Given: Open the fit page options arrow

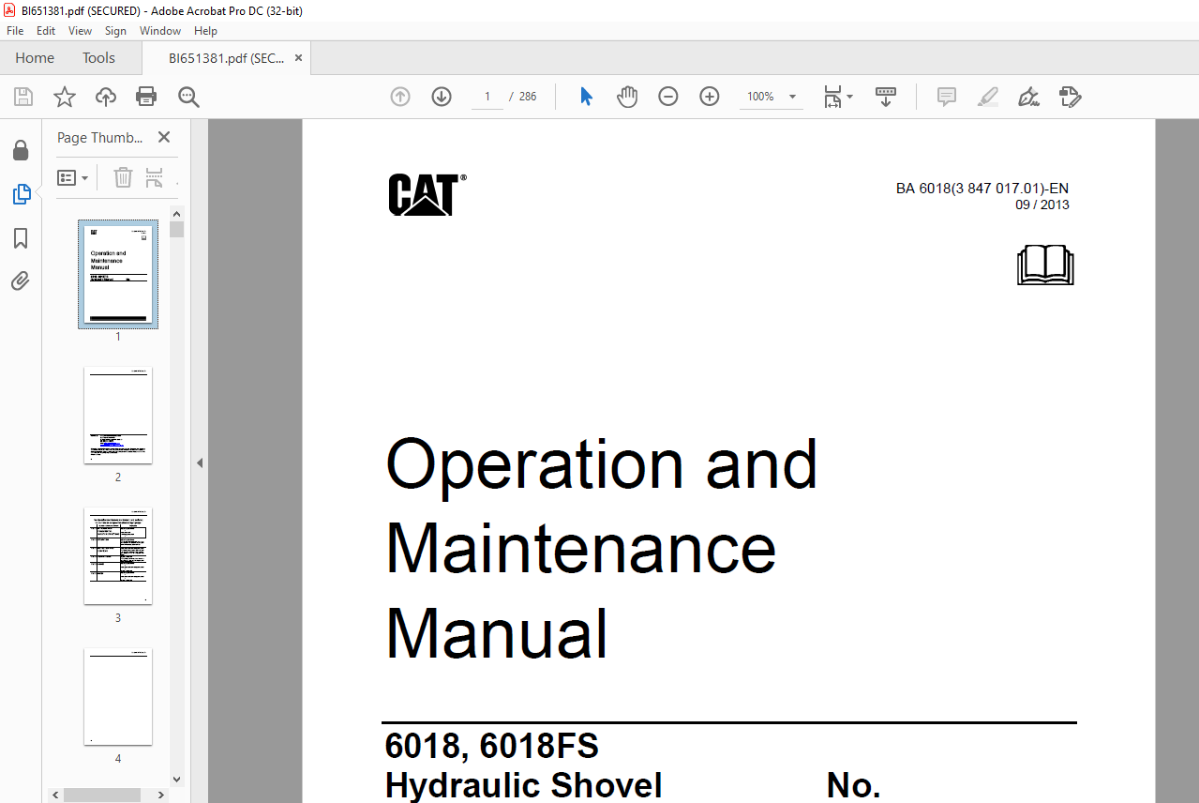Looking at the screenshot, I should point(850,97).
